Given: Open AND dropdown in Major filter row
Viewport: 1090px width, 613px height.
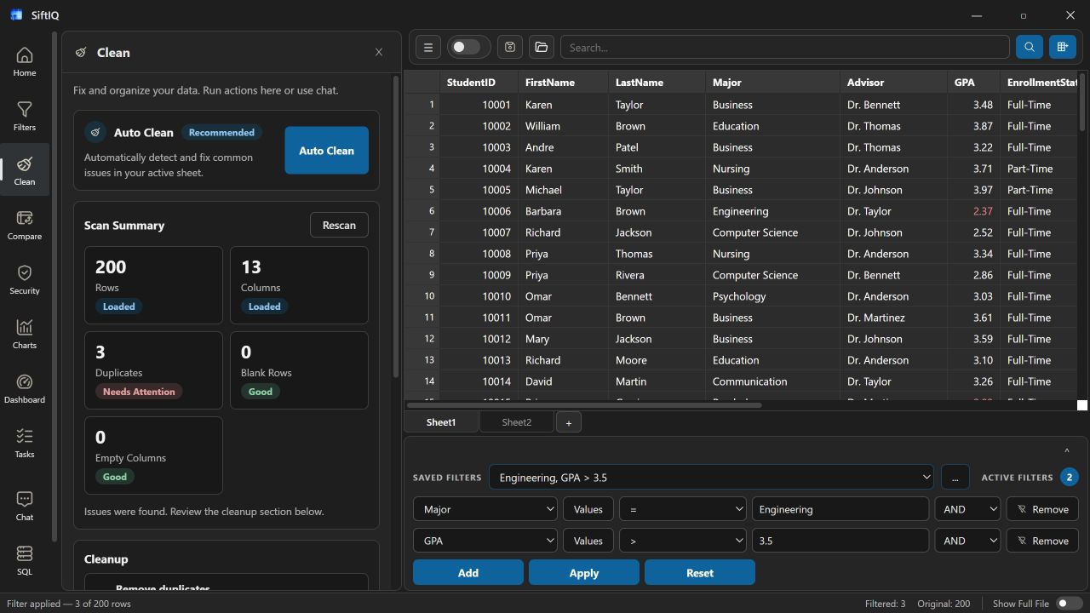Looking at the screenshot, I should pos(967,509).
